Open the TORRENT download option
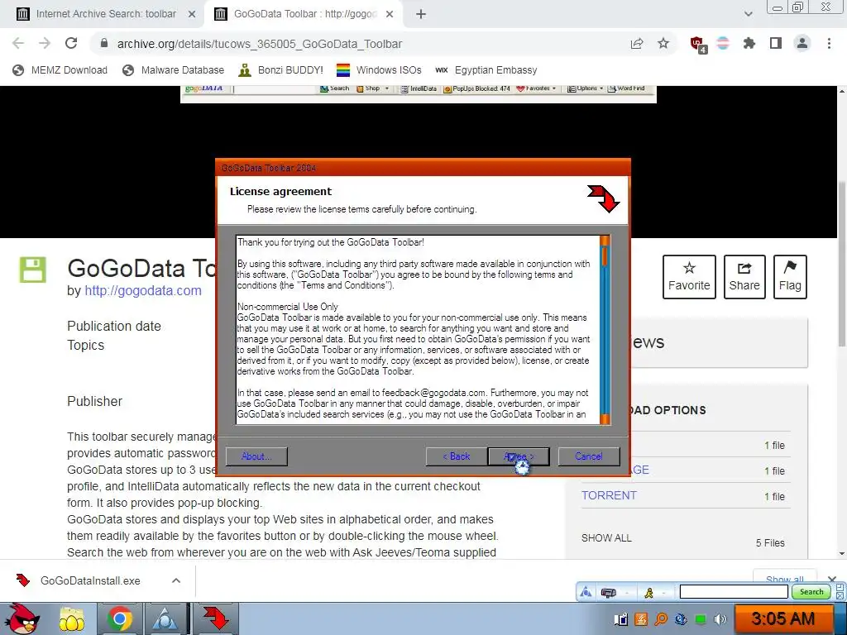 point(609,496)
